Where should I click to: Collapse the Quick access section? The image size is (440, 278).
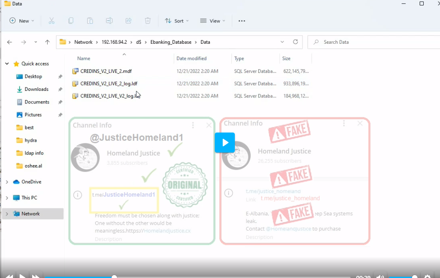7,64
